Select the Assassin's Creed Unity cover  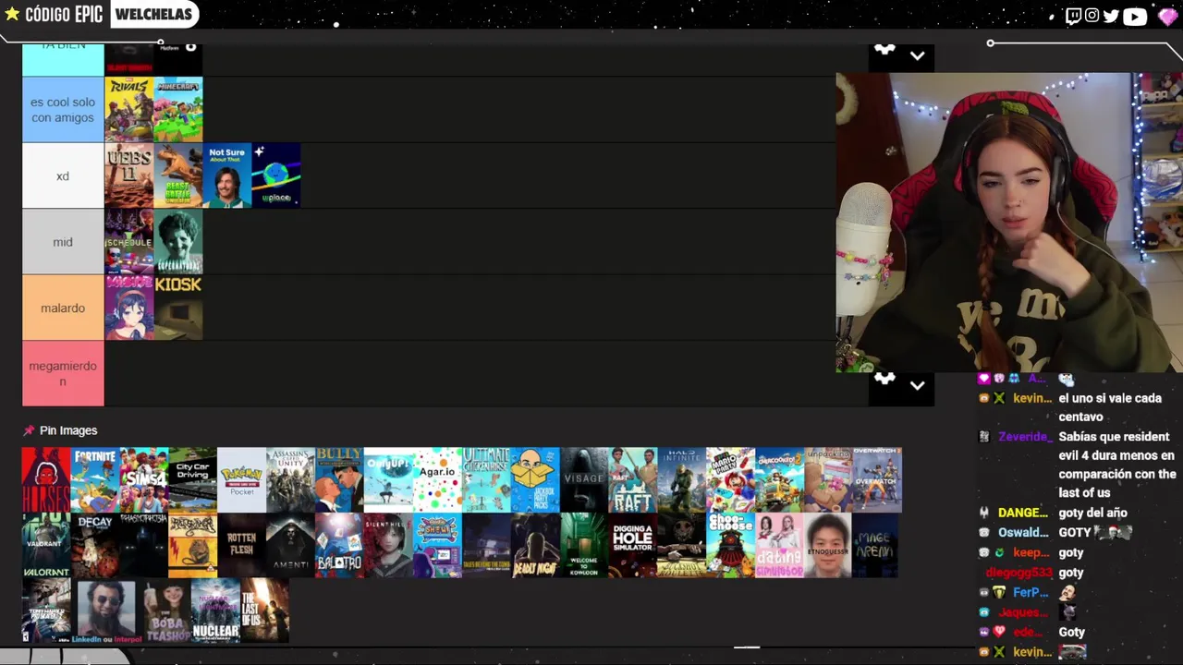point(290,480)
